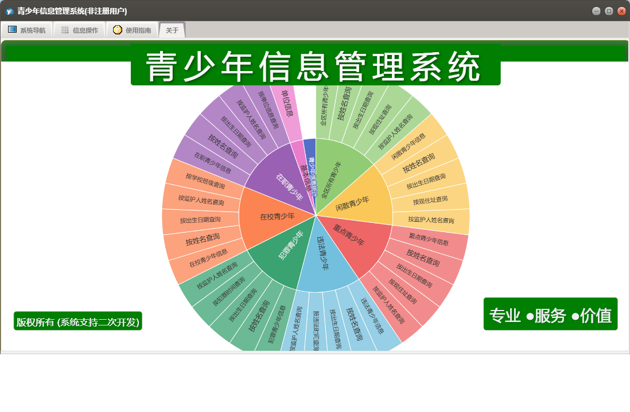
Task: Open 犯罪青少年信息 outer segment
Action: (x=277, y=323)
